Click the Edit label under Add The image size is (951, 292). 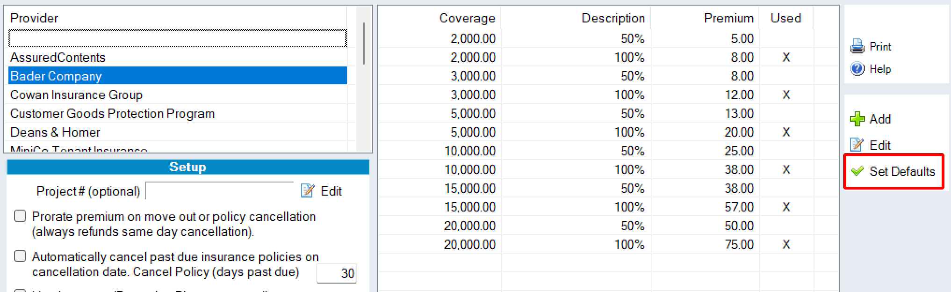coord(880,145)
